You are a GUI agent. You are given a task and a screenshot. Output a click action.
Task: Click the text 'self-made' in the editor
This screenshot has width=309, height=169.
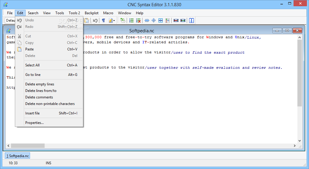pyautogui.click(x=203, y=68)
